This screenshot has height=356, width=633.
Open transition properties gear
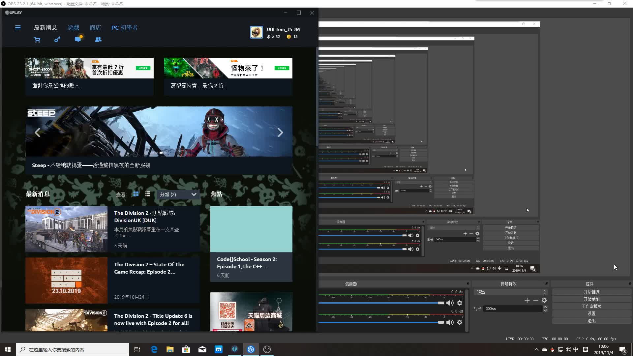click(x=544, y=300)
